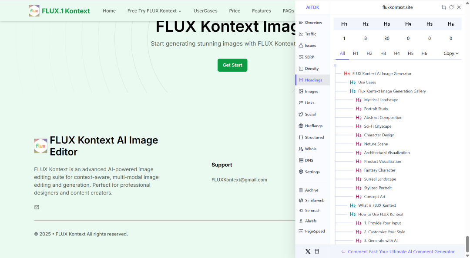
Task: Click the AITDK title link
Action: 312,7
